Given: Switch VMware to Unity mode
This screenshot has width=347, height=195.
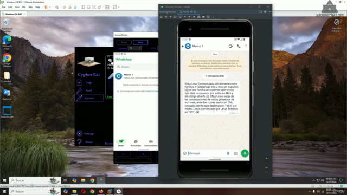Looking at the screenshot, I should click(x=99, y=7).
